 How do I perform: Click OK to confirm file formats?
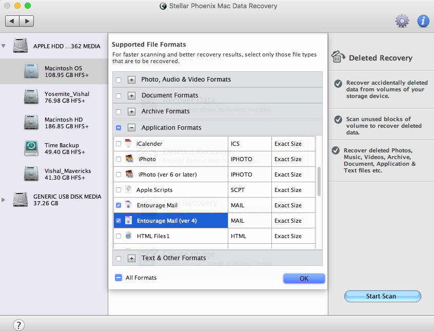pyautogui.click(x=304, y=278)
